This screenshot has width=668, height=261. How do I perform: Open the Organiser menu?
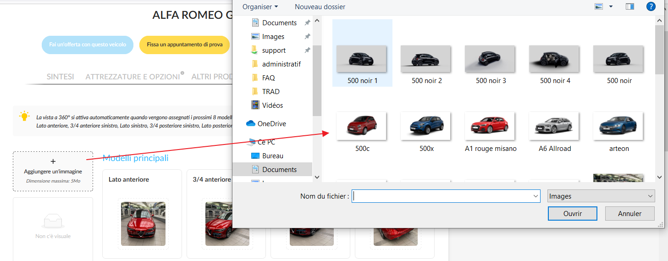click(x=260, y=7)
